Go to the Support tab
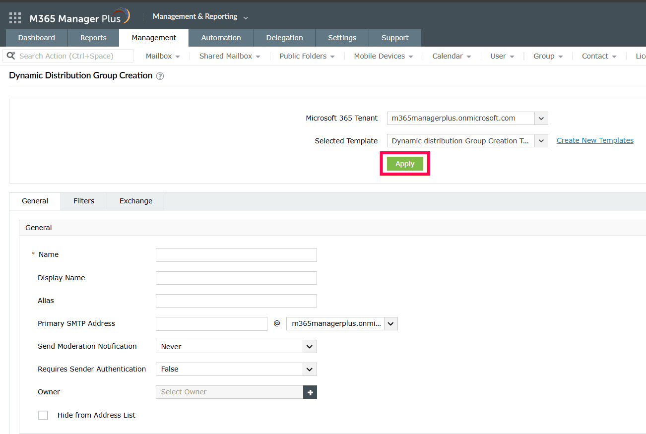Viewport: 646px width, 434px height. tap(395, 38)
